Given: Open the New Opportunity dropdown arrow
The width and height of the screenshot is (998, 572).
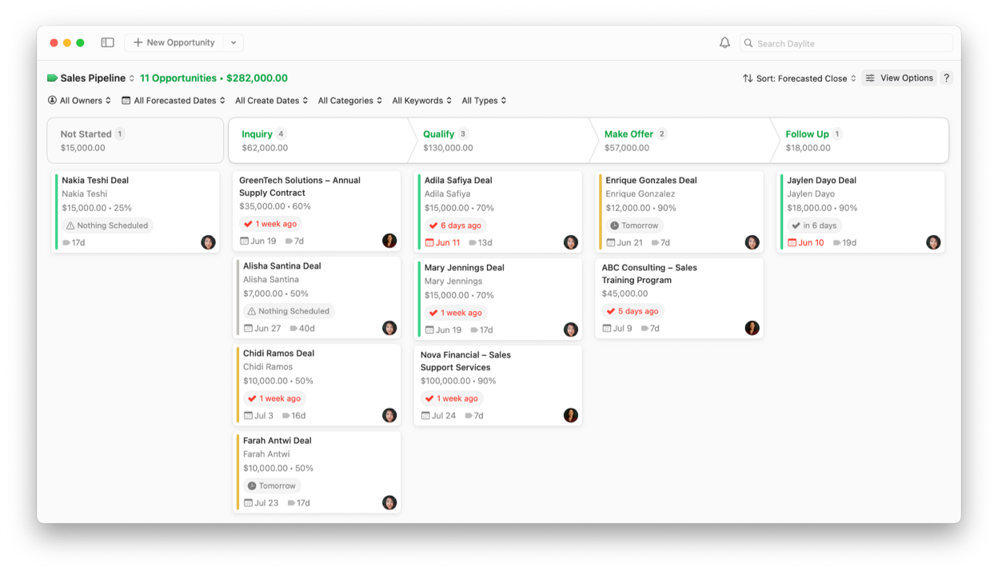Looking at the screenshot, I should coord(234,43).
